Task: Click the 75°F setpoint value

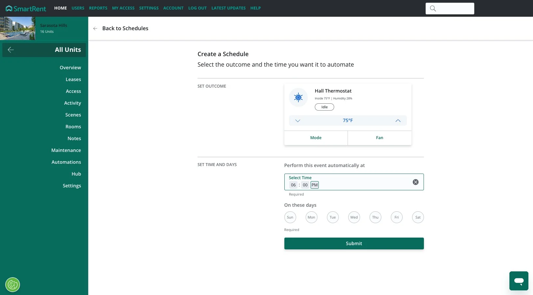Action: 348,120
